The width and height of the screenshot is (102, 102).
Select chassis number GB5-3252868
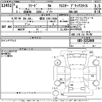pos(86,41)
